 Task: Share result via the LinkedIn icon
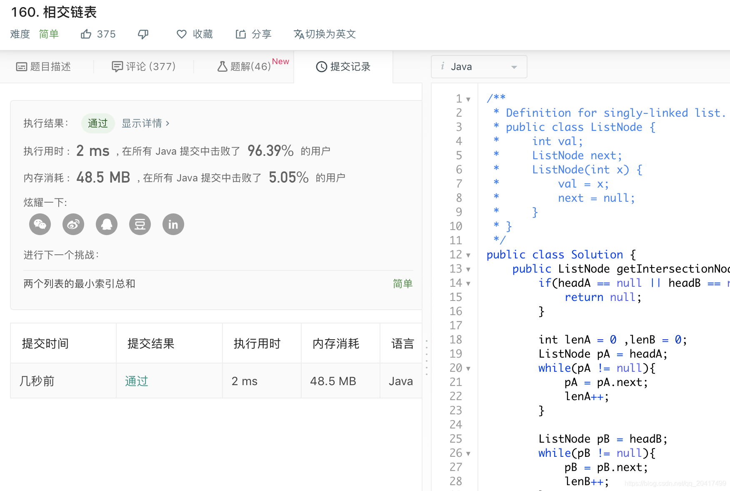coord(173,224)
